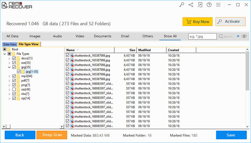
Task: Click the Modified column header
Action: [x=152, y=50]
